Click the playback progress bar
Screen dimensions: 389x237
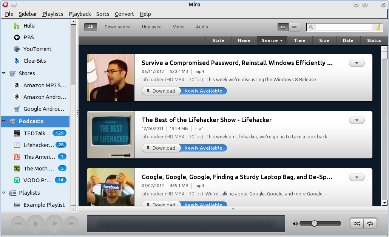pyautogui.click(x=186, y=224)
